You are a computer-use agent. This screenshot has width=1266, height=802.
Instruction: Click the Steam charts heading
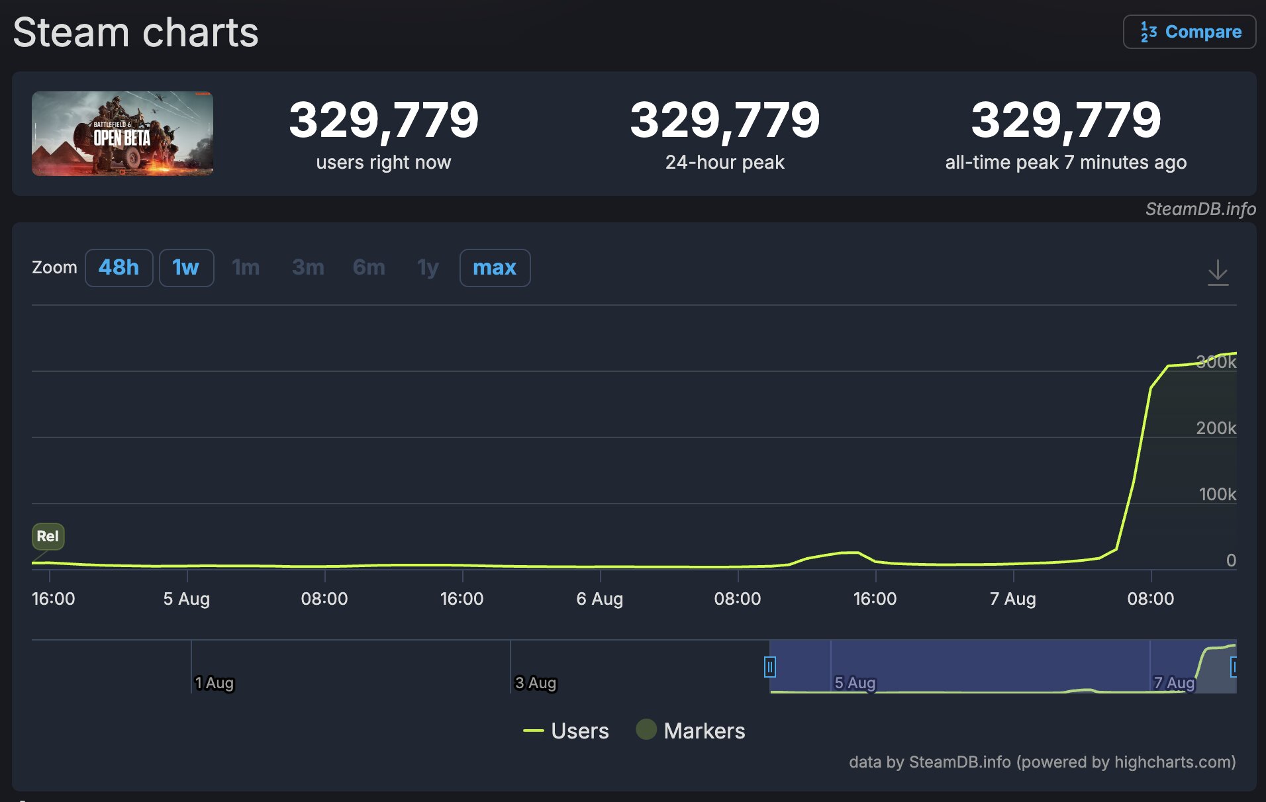pyautogui.click(x=136, y=32)
